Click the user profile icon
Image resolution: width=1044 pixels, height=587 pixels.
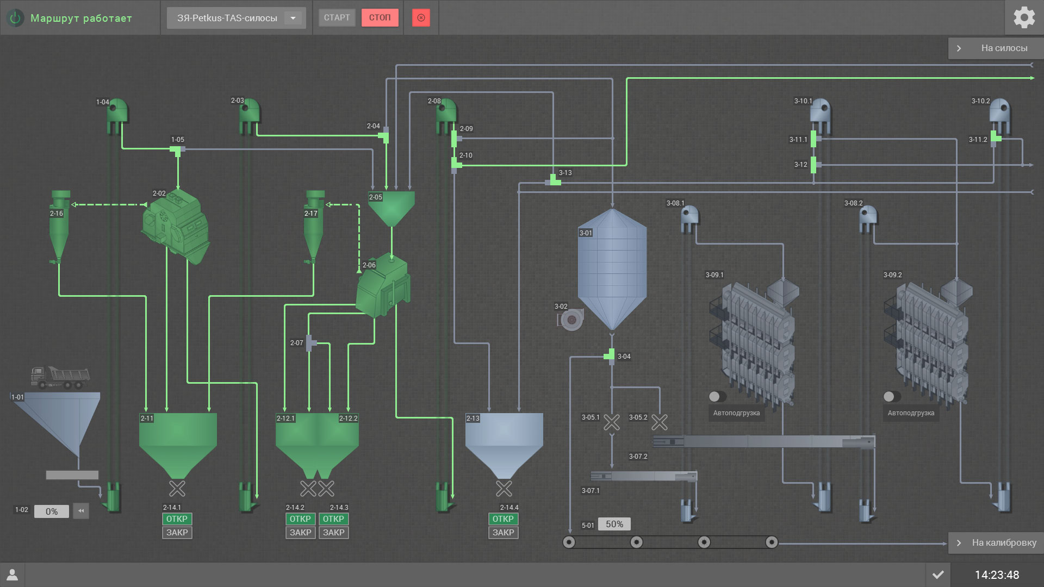tap(12, 574)
